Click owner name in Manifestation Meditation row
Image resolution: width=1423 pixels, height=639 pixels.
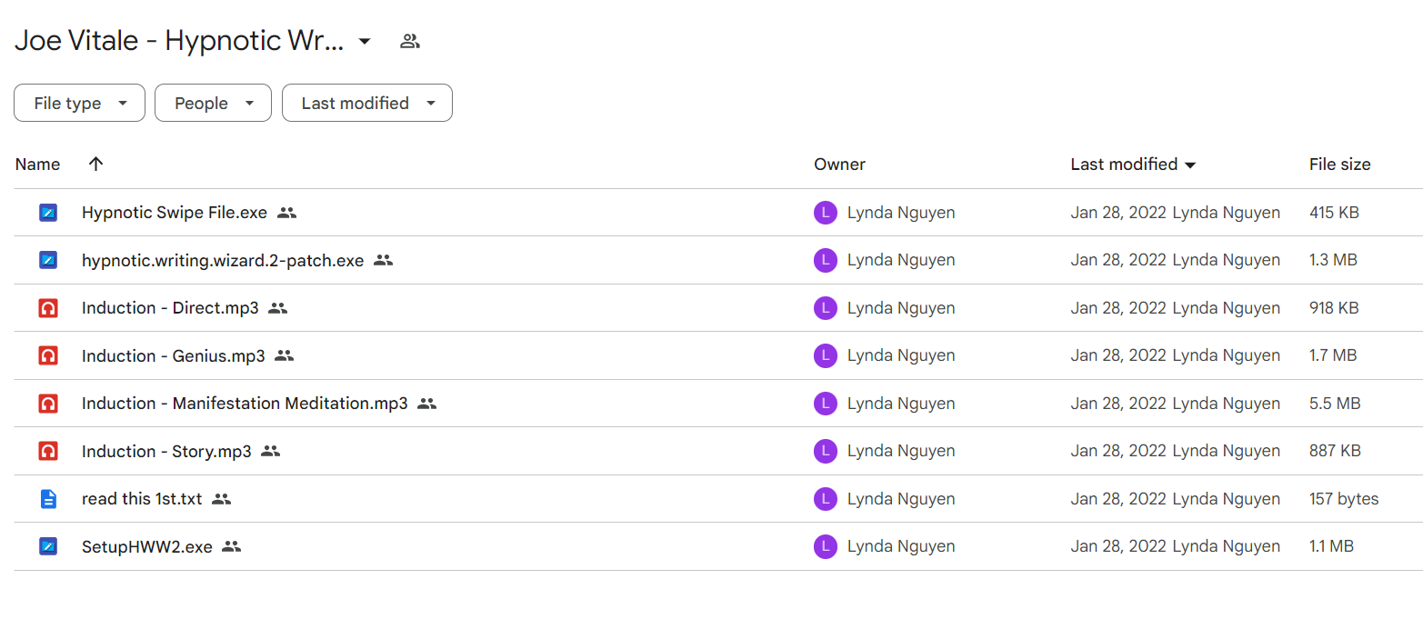click(x=901, y=404)
